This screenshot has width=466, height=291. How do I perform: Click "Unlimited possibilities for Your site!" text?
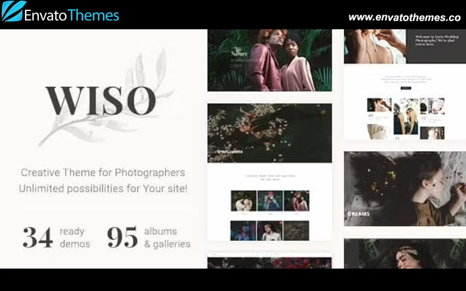(103, 189)
